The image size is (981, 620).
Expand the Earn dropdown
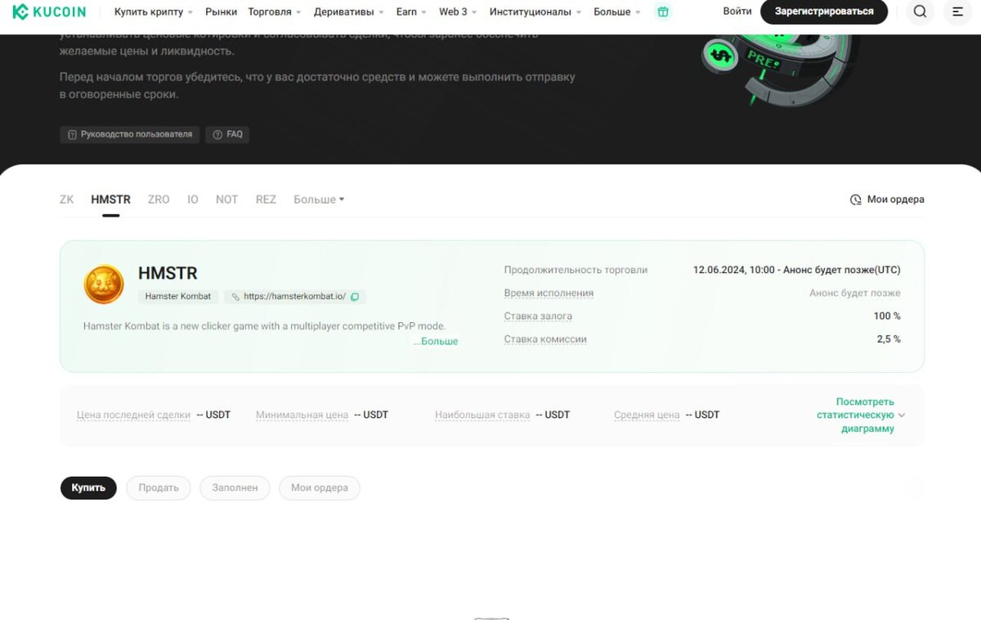[411, 12]
